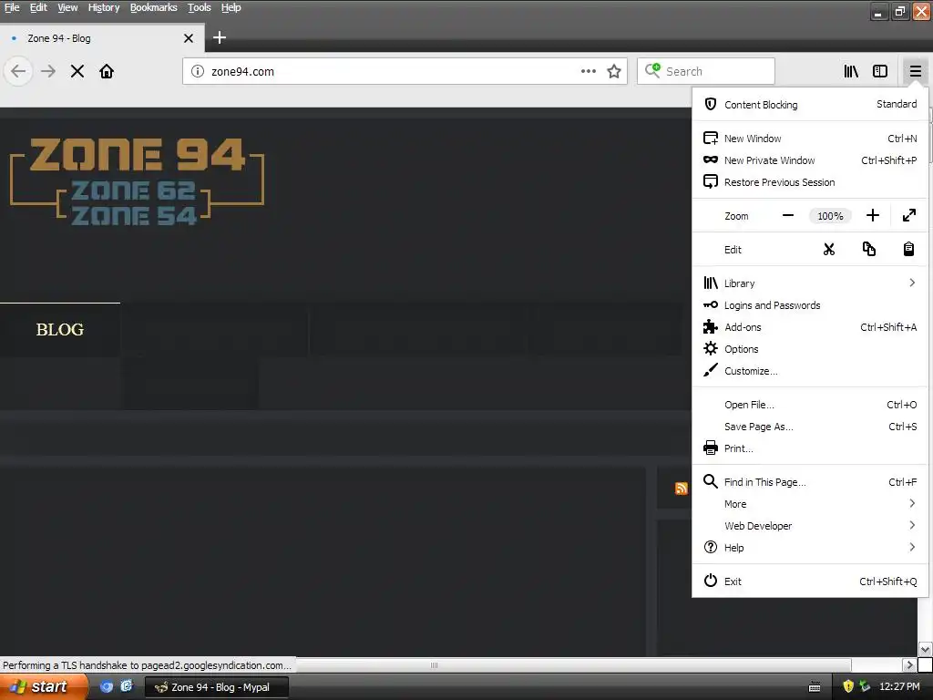Click the green tray icon beside the shield
933x700 pixels.
click(865, 687)
